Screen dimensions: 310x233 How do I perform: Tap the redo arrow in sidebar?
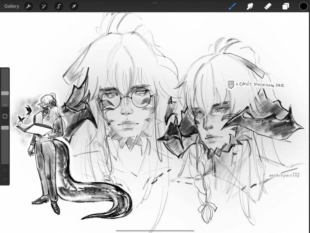coord(5,179)
